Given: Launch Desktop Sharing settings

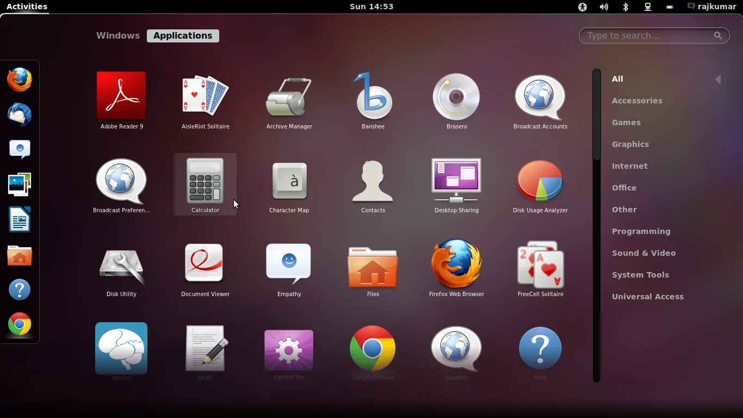Looking at the screenshot, I should click(456, 185).
